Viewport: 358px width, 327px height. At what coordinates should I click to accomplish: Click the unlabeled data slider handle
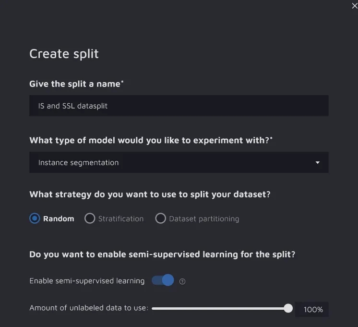[x=288, y=308]
